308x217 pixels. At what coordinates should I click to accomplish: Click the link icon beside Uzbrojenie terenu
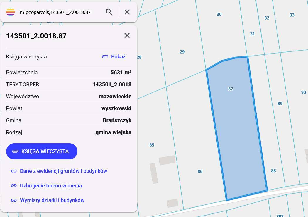coord(14,185)
